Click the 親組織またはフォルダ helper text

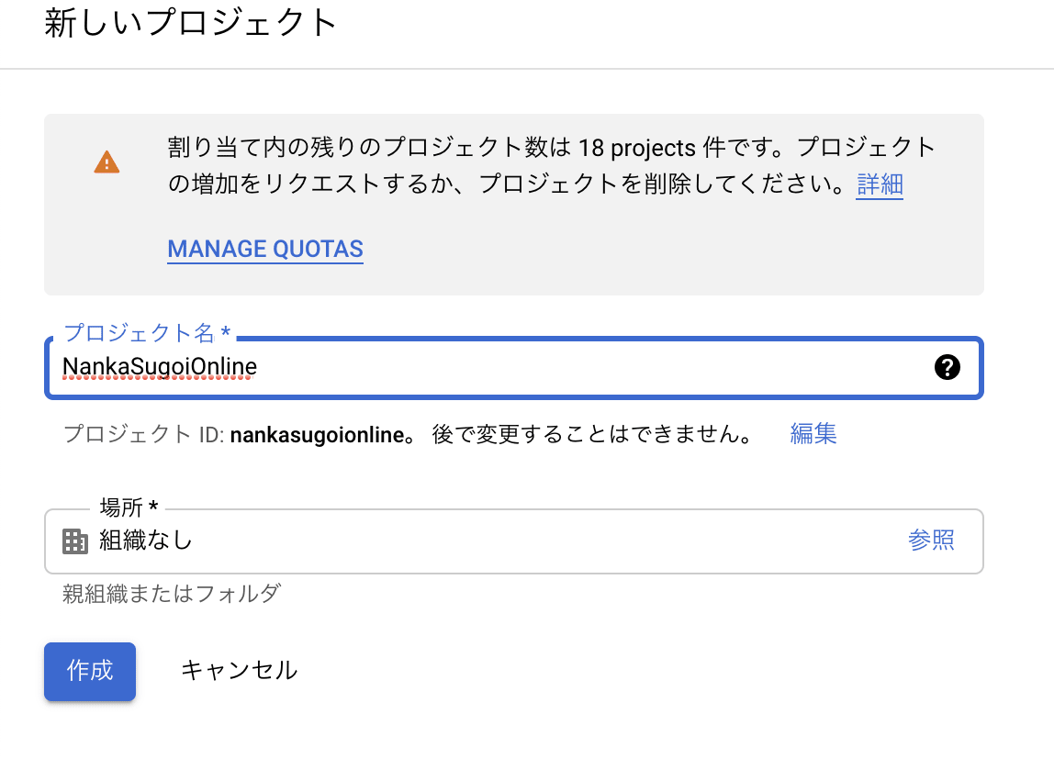tap(171, 594)
